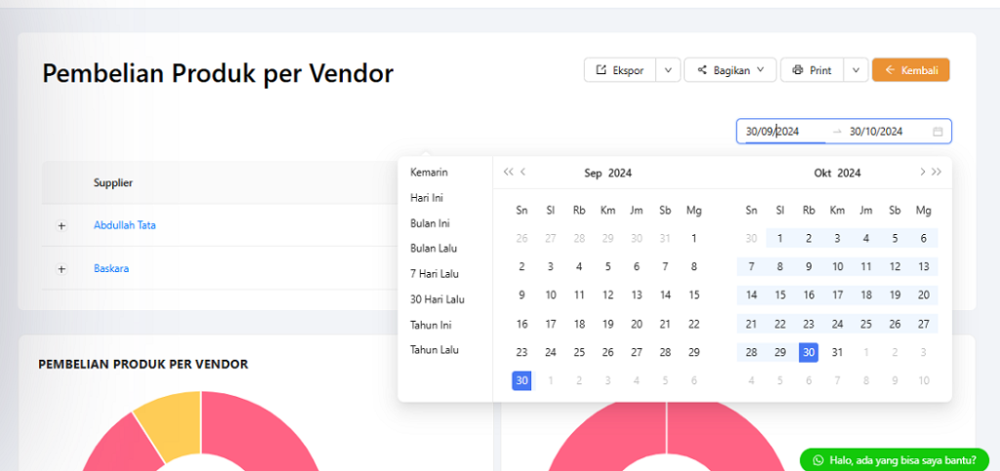Open the Baskara supplier link

pyautogui.click(x=111, y=268)
